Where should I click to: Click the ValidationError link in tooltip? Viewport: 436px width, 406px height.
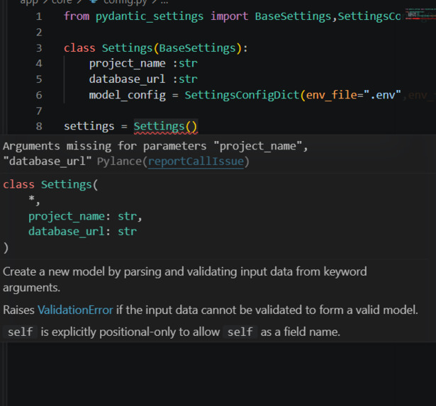(x=75, y=310)
